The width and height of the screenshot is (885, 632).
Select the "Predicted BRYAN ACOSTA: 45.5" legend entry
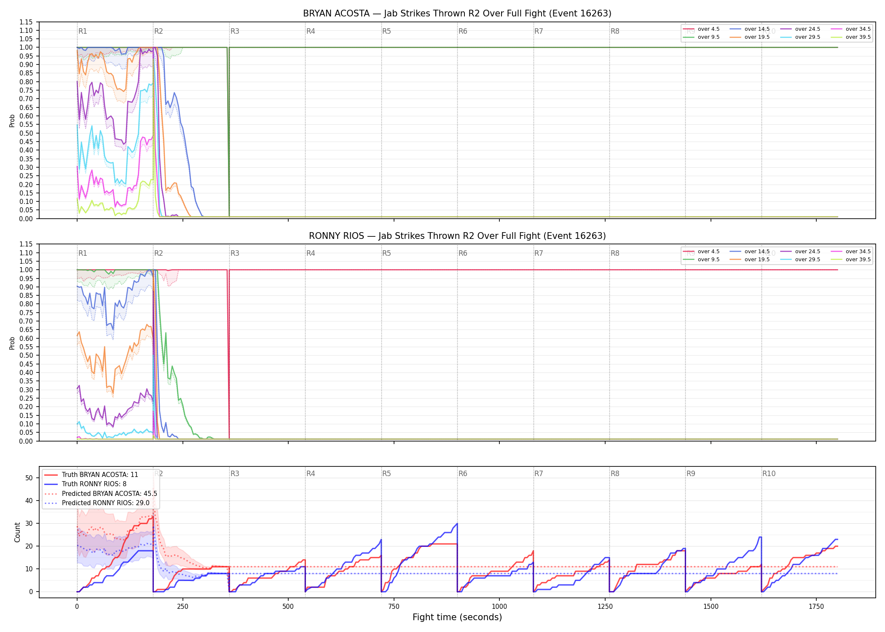[101, 493]
